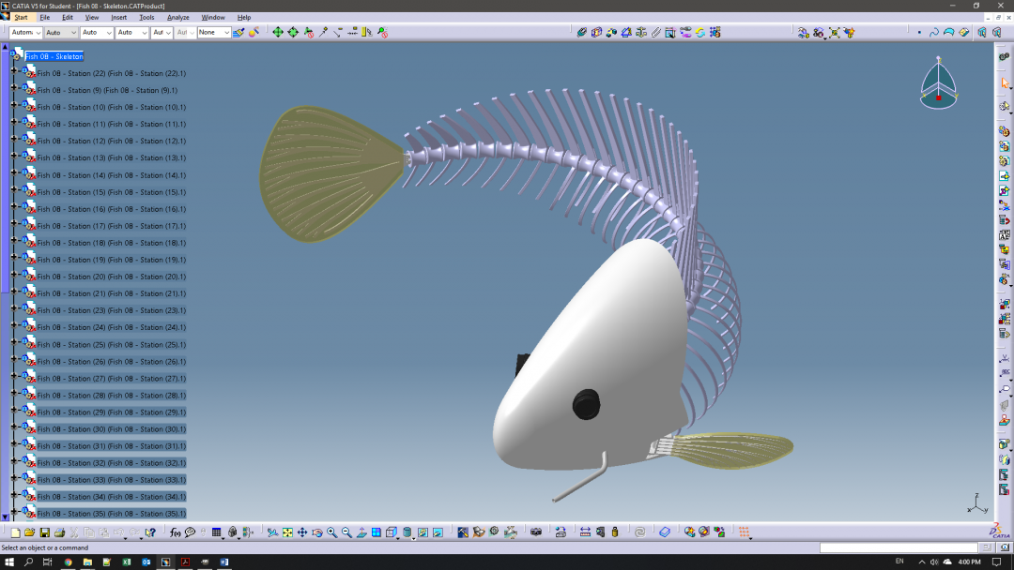Activate the Rotate view tool

tap(317, 534)
